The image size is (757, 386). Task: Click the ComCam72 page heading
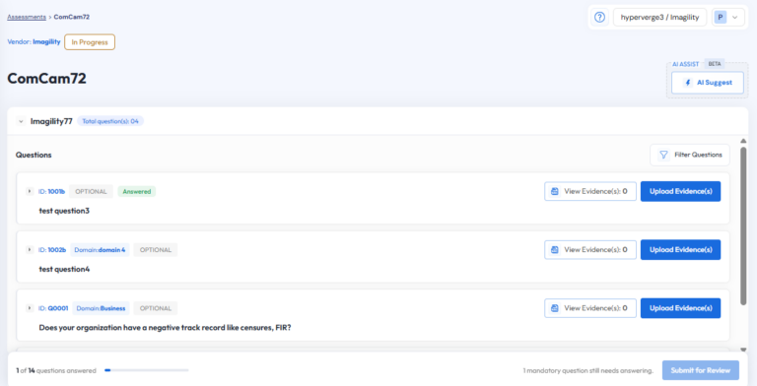click(x=47, y=79)
